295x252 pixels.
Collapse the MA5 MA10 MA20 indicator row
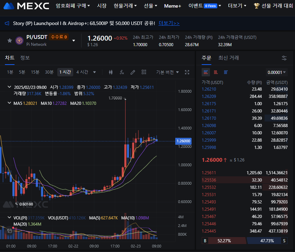(9, 103)
